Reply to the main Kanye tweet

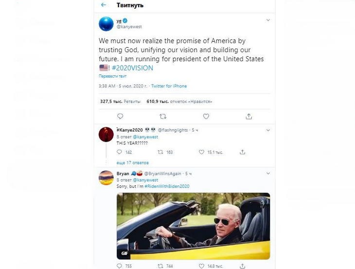click(x=120, y=117)
